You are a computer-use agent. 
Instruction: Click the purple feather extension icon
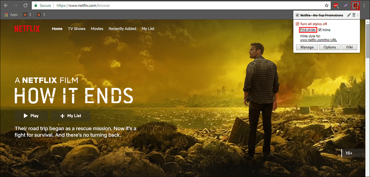[x=346, y=6]
